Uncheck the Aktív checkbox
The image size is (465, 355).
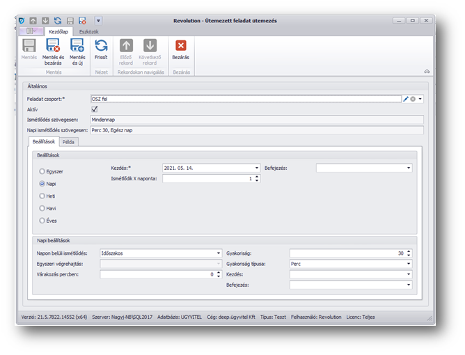point(95,109)
